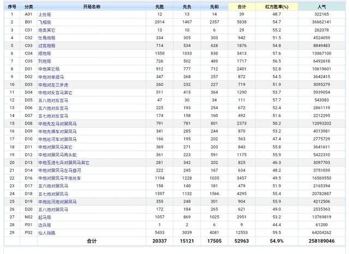This screenshot has height=254, width=349.
Task: Open the 起马局 opening link
Action: pos(45,217)
